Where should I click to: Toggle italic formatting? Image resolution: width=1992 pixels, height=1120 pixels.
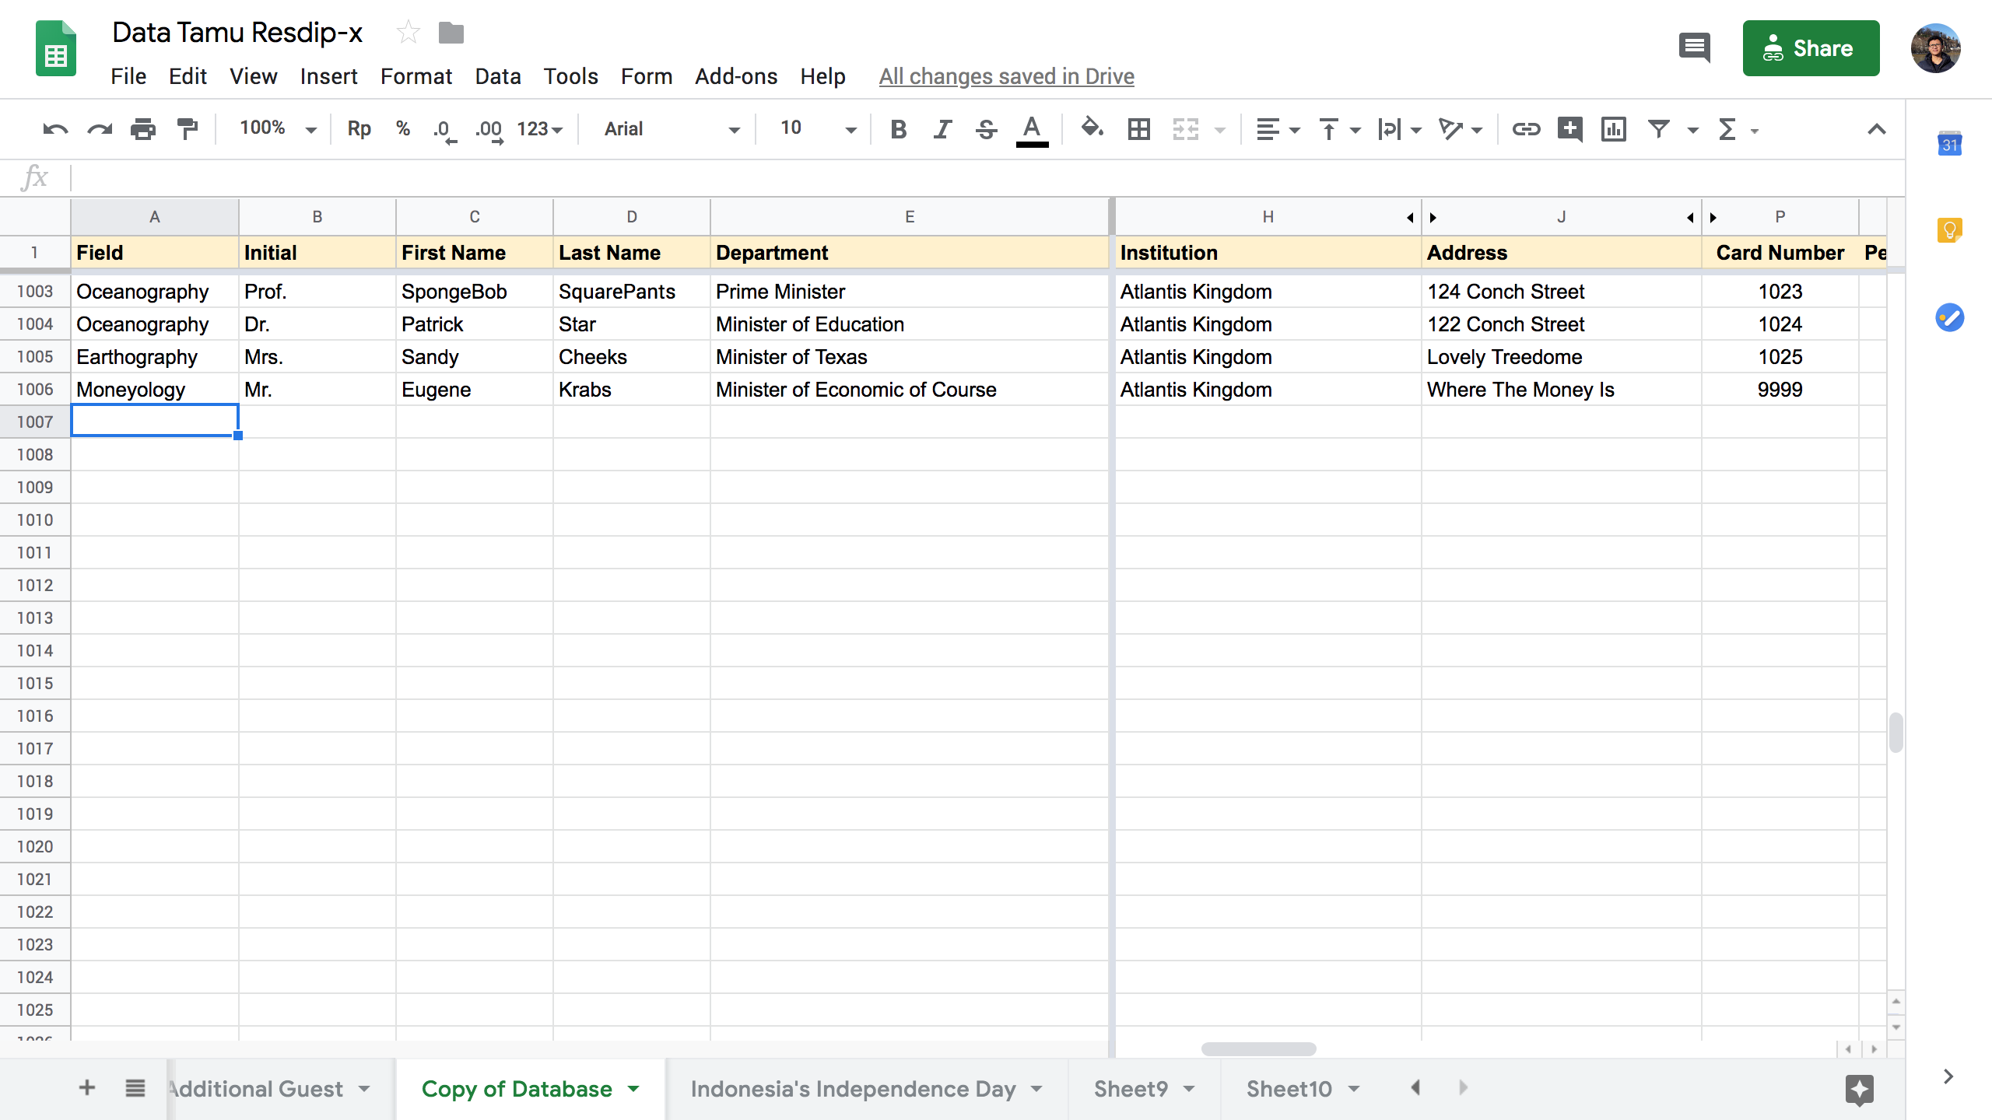[x=942, y=129]
